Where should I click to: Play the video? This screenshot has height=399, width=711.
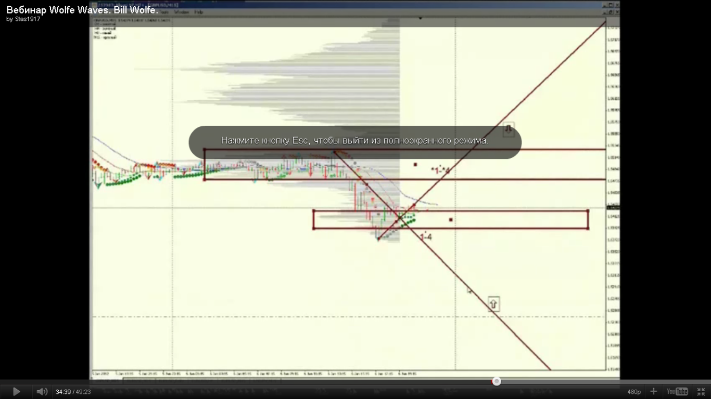point(16,392)
